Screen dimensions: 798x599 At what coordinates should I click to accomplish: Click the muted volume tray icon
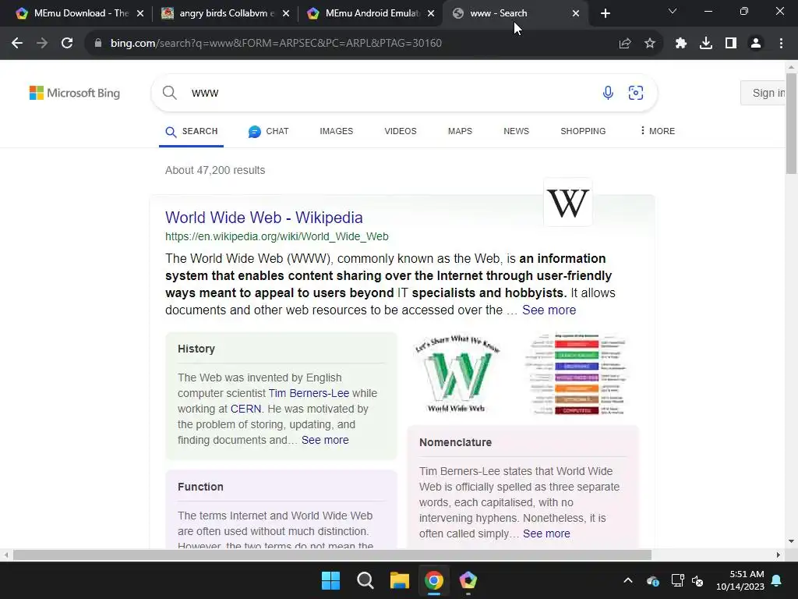[697, 580]
